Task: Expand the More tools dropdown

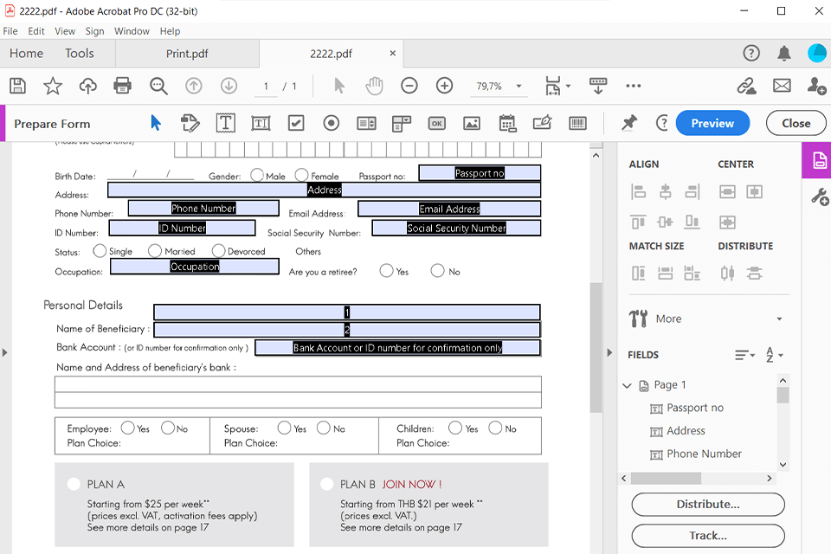Action: click(779, 319)
